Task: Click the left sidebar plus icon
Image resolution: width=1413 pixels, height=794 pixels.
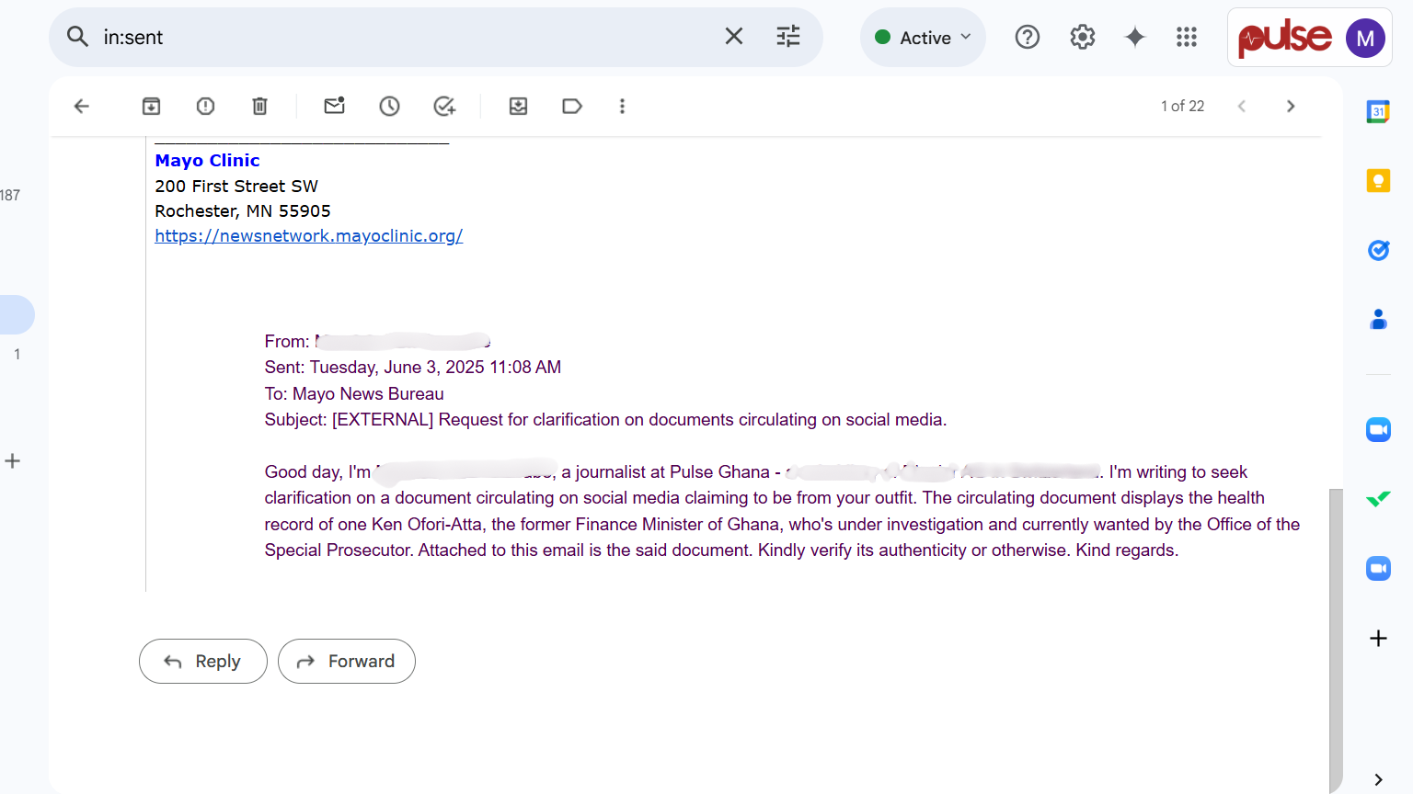Action: coord(13,461)
